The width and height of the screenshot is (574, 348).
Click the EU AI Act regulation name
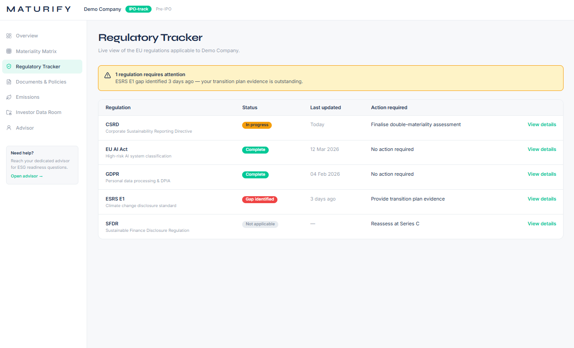point(117,149)
